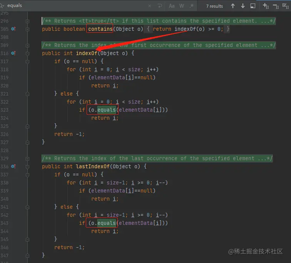This screenshot has width=291, height=263.
Task: Toggle Words (W) search option
Action: (182, 6)
